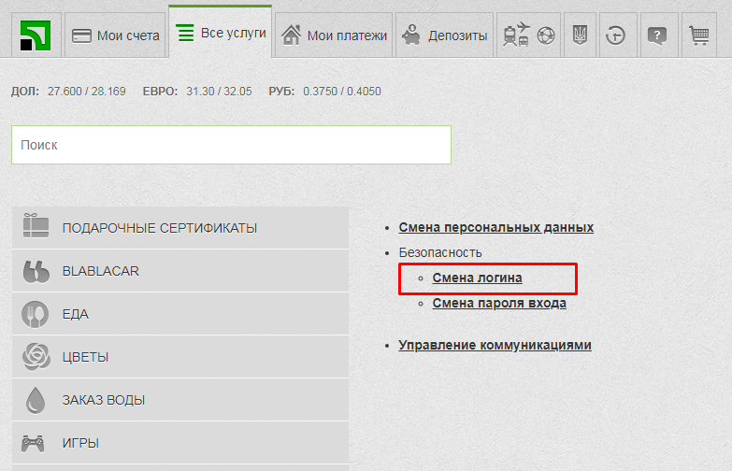The height and width of the screenshot is (471, 732).
Task: Open the help question mark icon
Action: 656,36
